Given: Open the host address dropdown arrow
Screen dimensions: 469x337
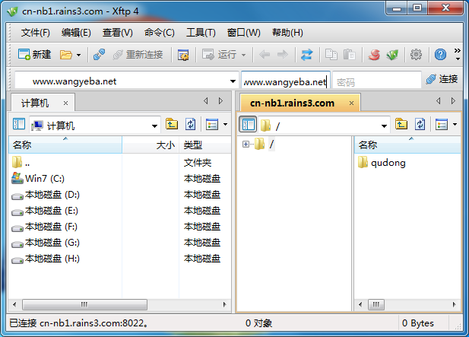Looking at the screenshot, I should (x=233, y=81).
